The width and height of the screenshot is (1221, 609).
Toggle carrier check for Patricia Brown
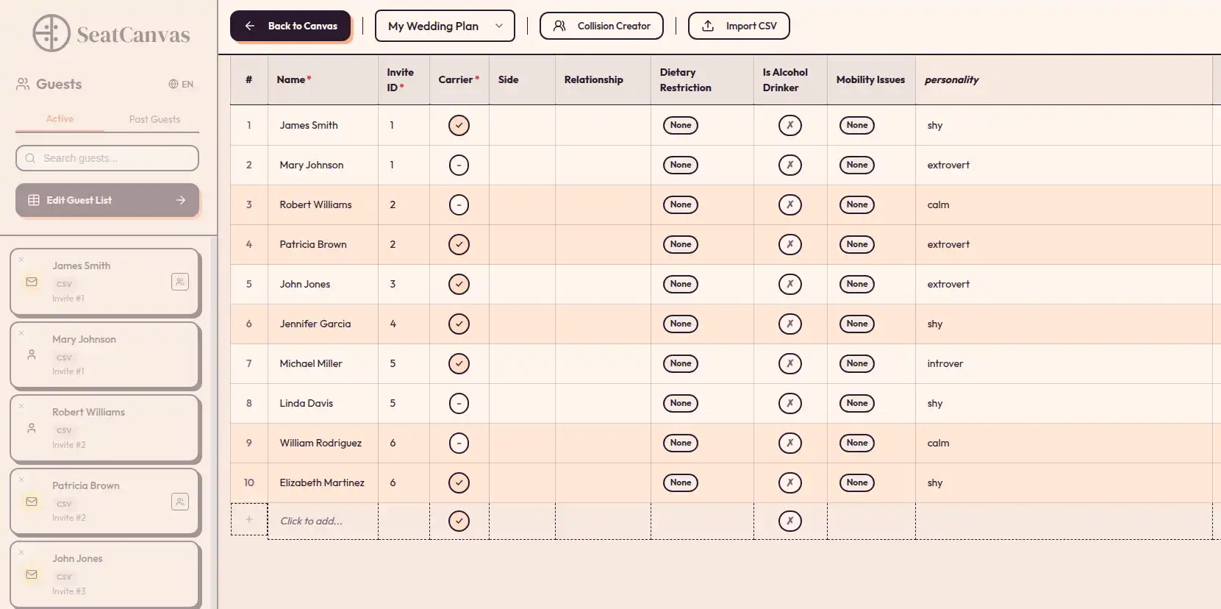click(459, 244)
